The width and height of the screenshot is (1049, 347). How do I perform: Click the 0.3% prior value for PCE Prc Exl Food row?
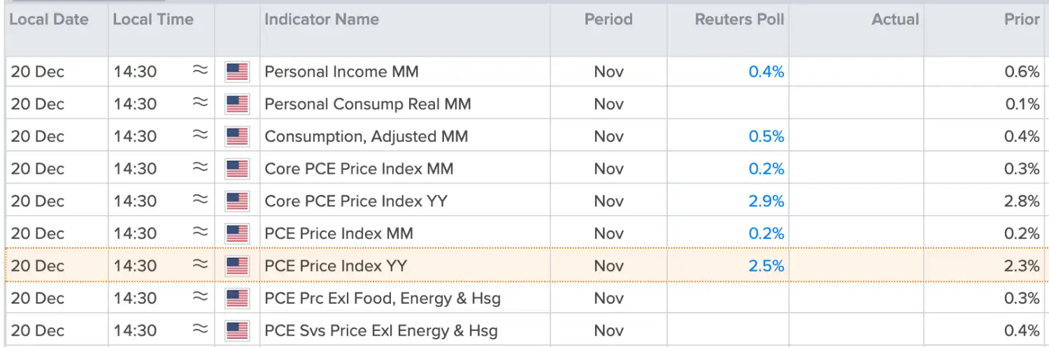coord(1022,298)
